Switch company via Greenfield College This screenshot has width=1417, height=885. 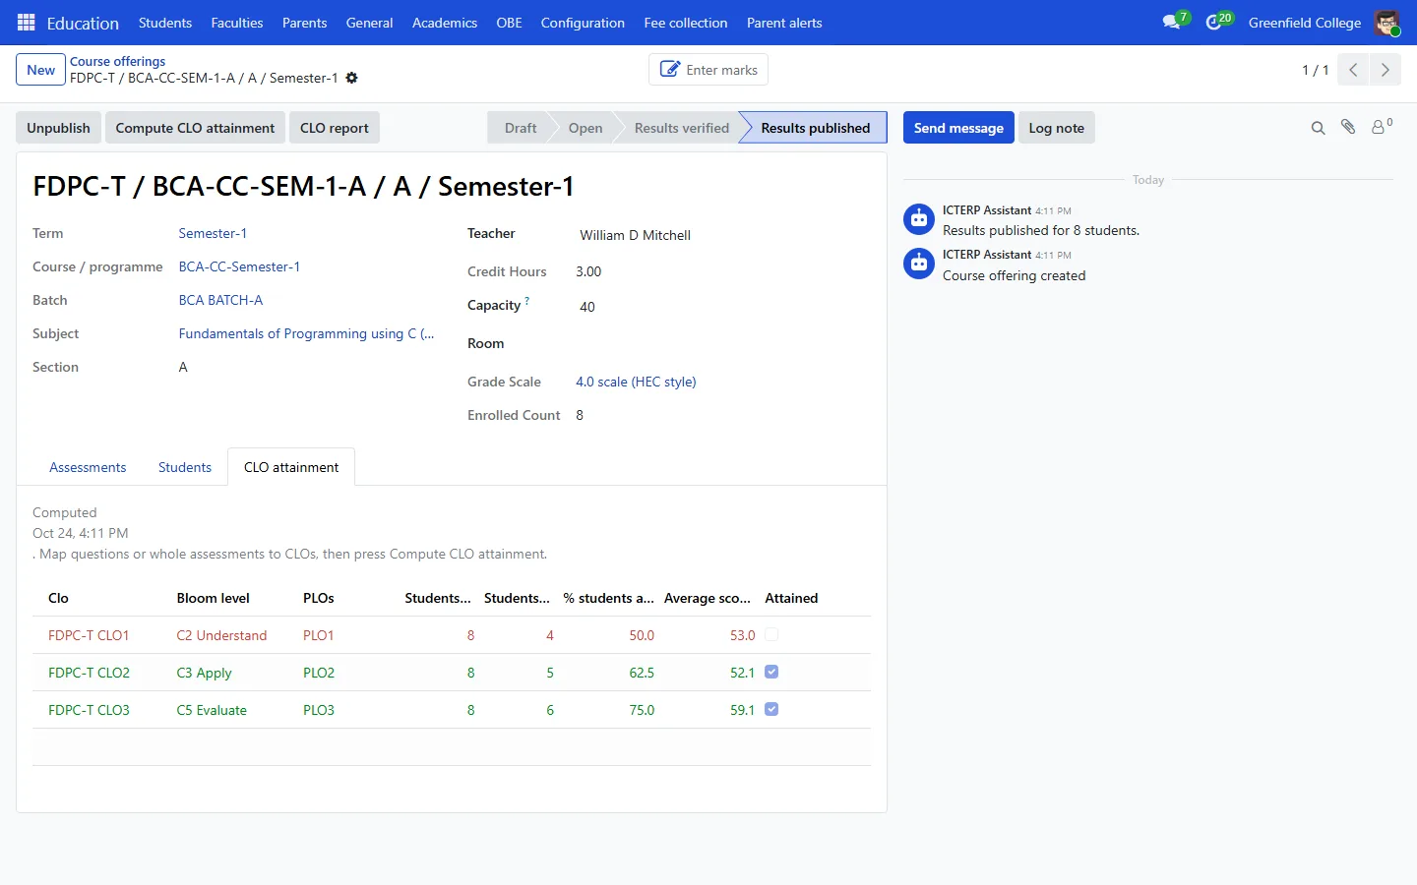pos(1305,23)
